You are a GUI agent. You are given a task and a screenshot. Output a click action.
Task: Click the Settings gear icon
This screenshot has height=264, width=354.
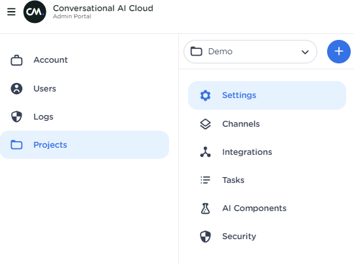(205, 95)
